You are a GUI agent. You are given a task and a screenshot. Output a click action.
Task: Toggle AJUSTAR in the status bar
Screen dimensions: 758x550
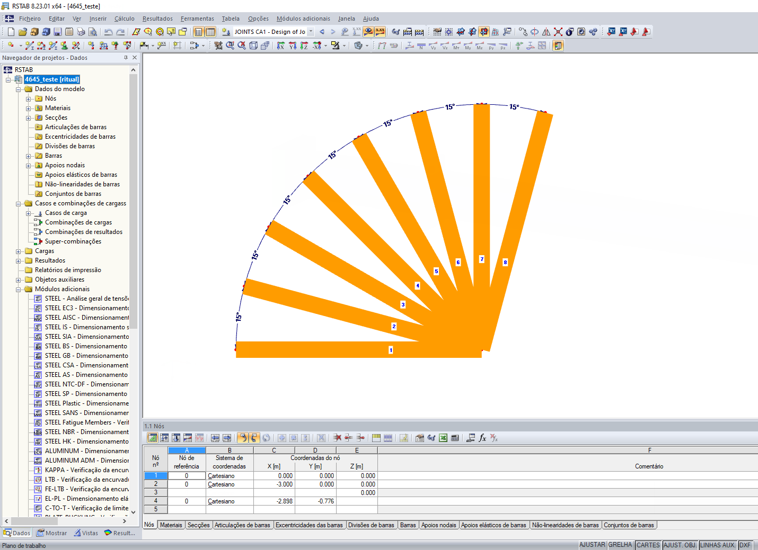click(592, 545)
